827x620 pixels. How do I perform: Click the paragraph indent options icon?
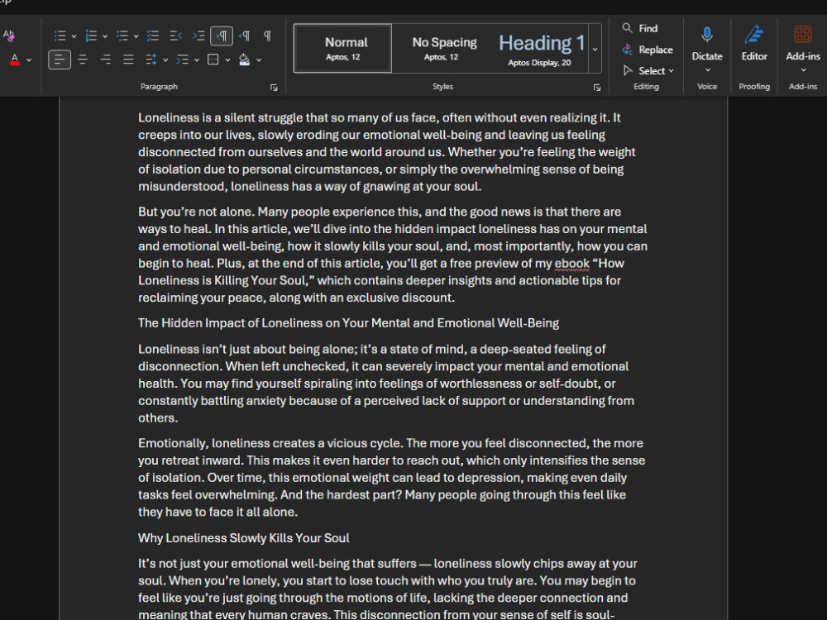click(183, 60)
